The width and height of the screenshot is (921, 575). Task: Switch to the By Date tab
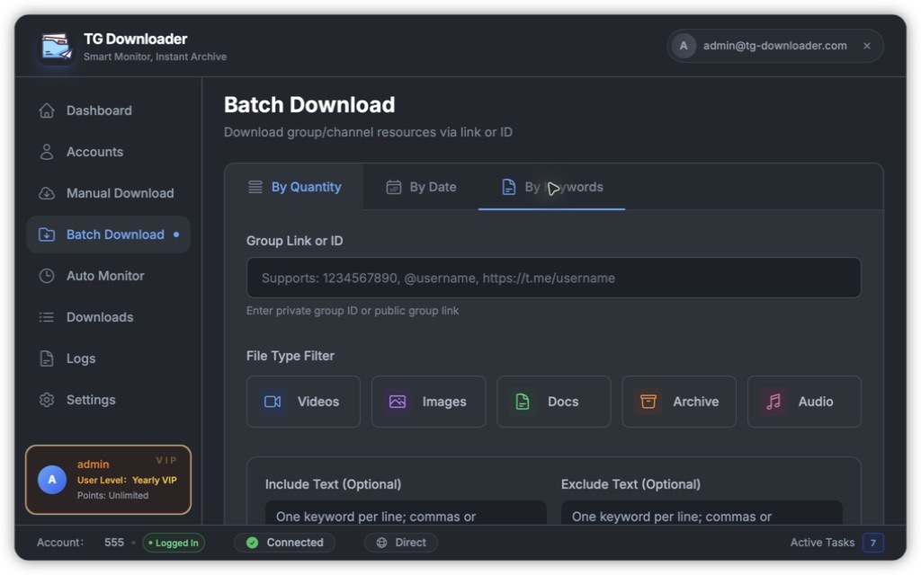tap(421, 187)
